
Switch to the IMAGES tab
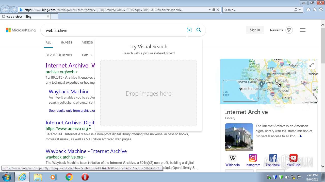coord(67,42)
